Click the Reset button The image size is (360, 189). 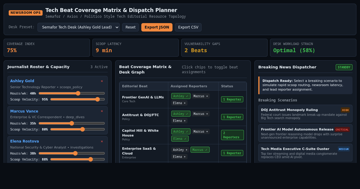[130, 27]
